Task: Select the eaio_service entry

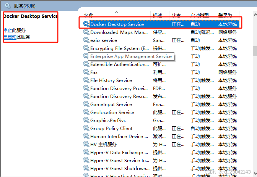Action: tap(104, 40)
